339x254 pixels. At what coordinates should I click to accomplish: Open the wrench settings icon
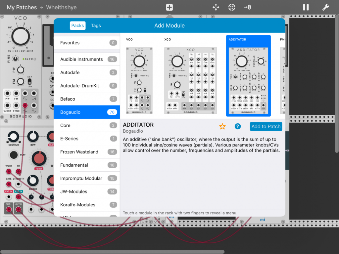pyautogui.click(x=326, y=7)
